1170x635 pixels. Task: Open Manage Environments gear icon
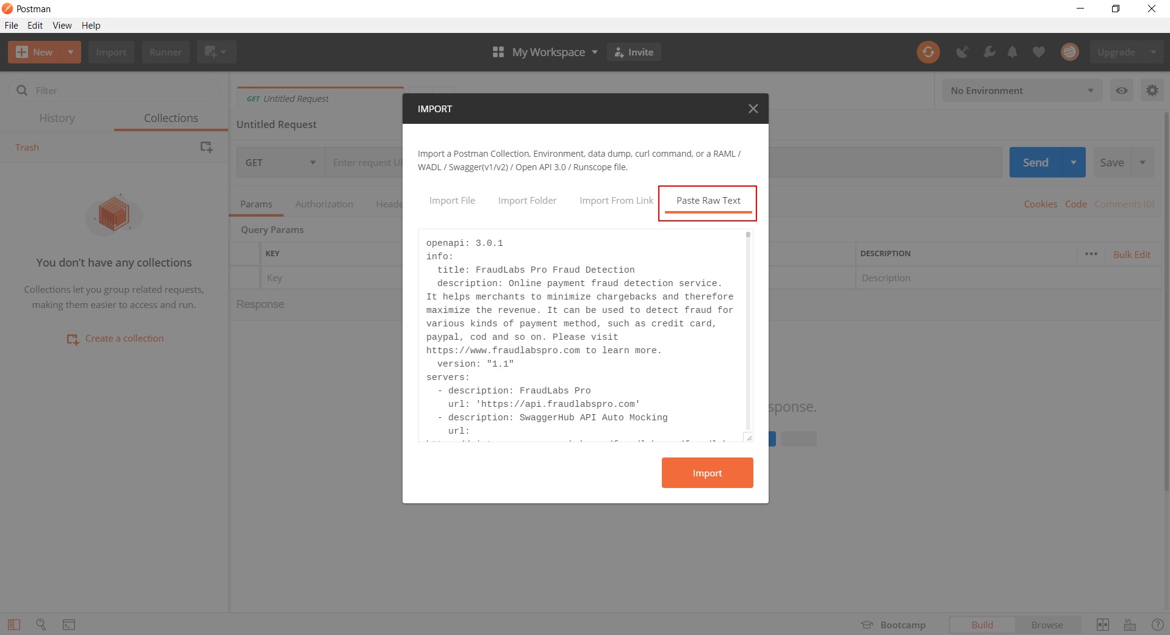1152,90
